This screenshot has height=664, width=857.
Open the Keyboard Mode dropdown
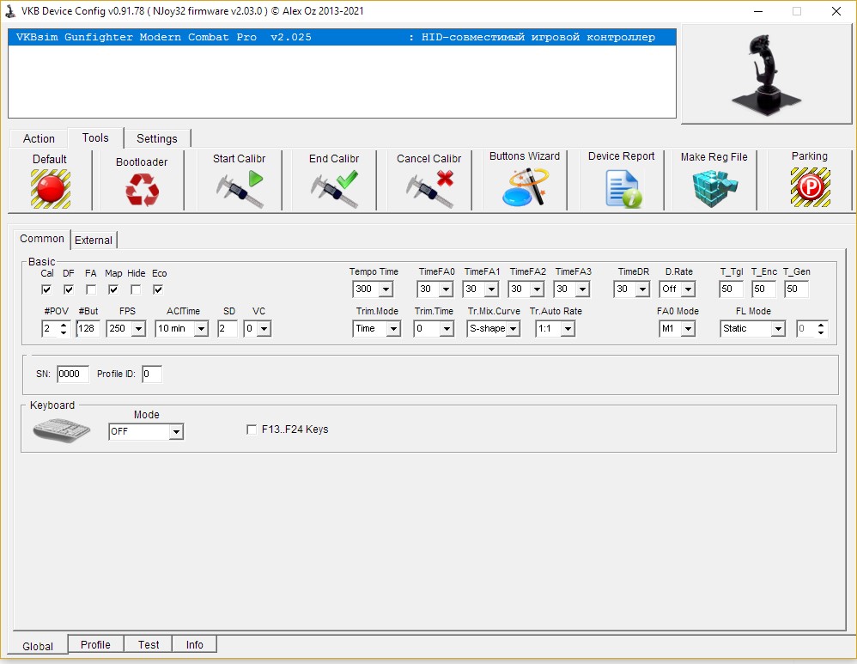click(x=176, y=431)
